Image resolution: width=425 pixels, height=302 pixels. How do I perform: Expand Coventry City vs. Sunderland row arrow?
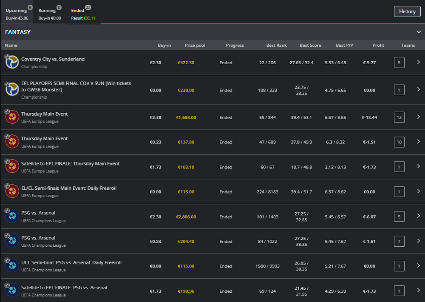click(419, 62)
